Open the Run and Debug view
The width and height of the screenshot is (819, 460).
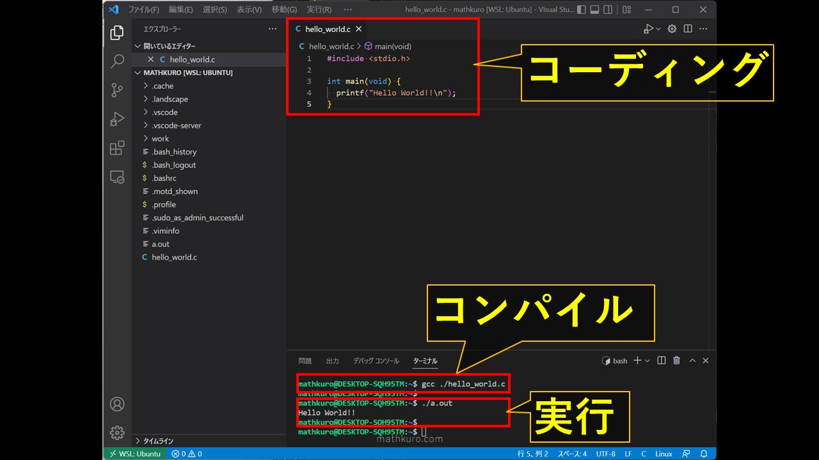click(117, 119)
